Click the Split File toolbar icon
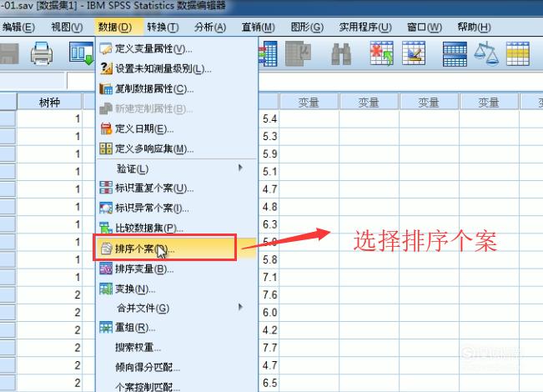Image resolution: width=543 pixels, height=392 pixels. pos(455,53)
